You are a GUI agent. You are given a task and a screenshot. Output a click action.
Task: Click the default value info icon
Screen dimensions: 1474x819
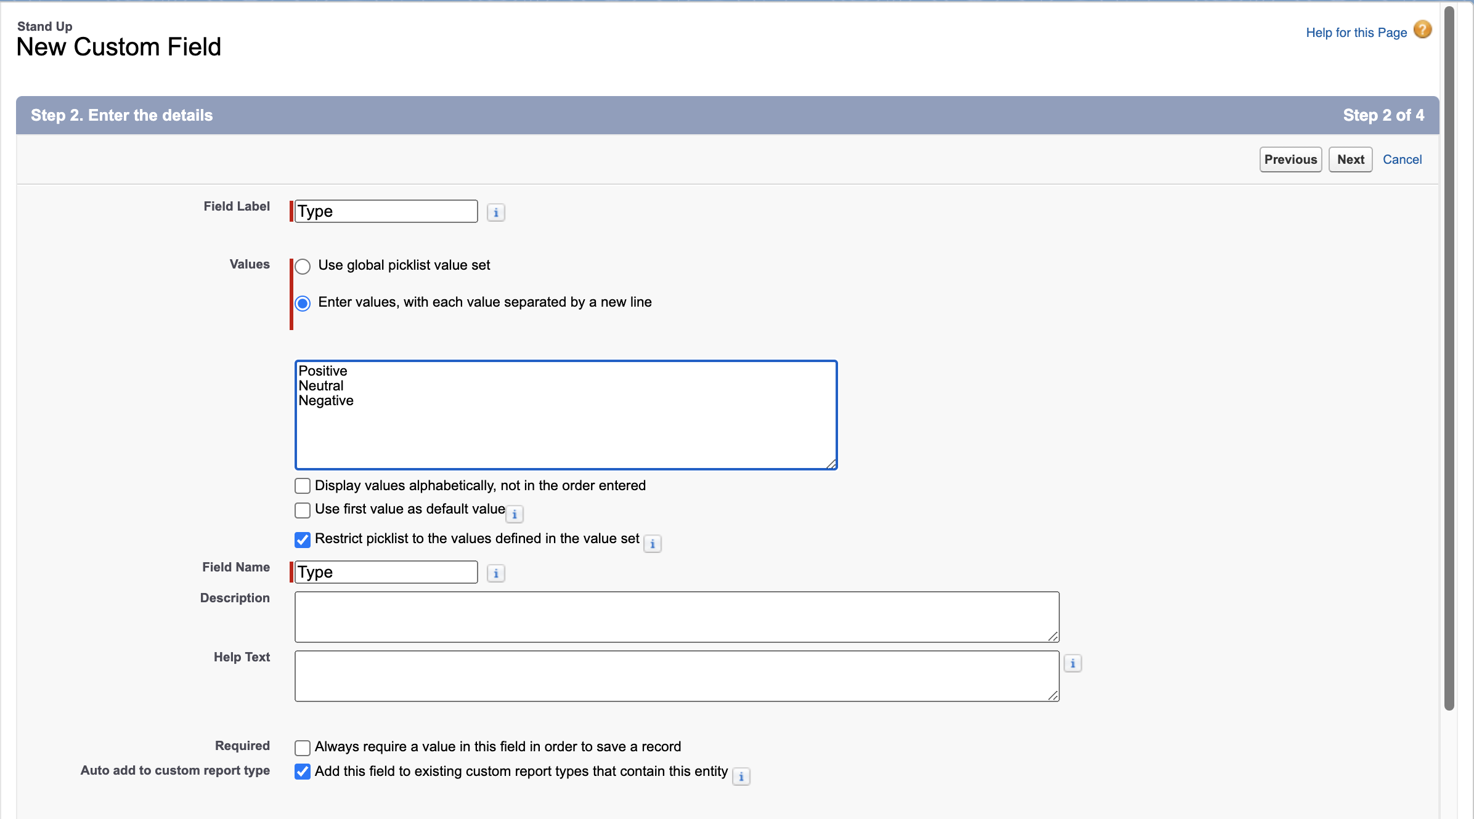point(515,514)
